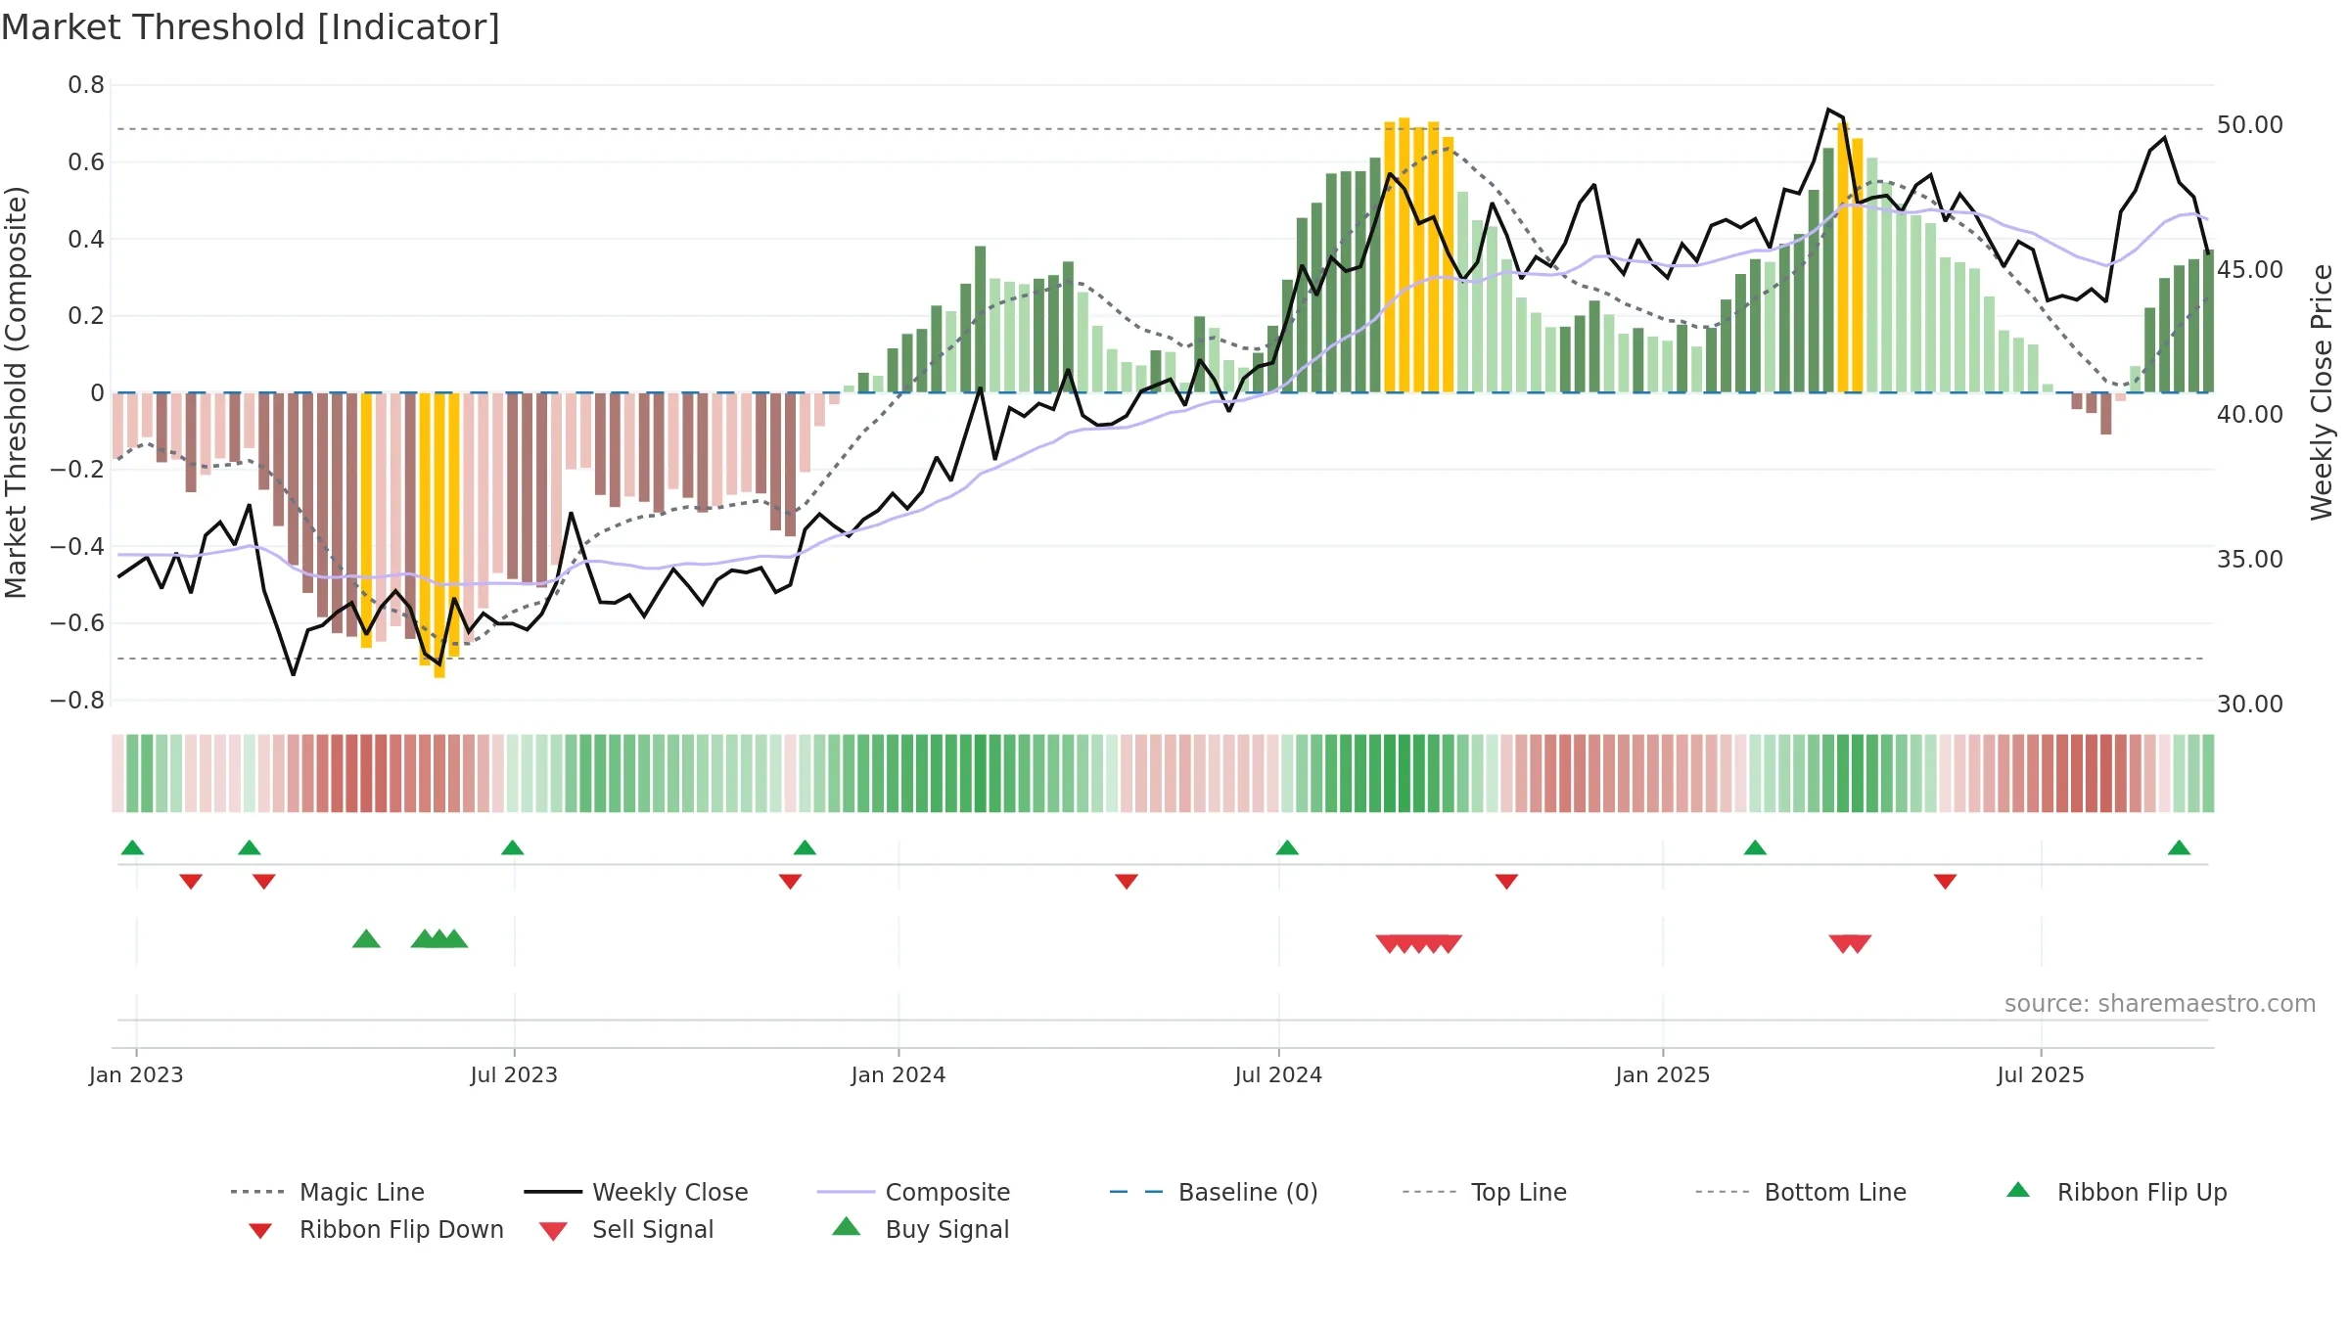Viewport: 2349px width, 1321px height.
Task: Click the 50.00 price axis tick
Action: point(2250,125)
